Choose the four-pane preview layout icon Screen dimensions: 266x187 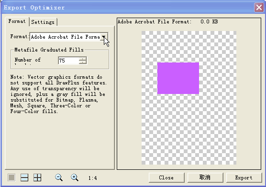click(37, 177)
